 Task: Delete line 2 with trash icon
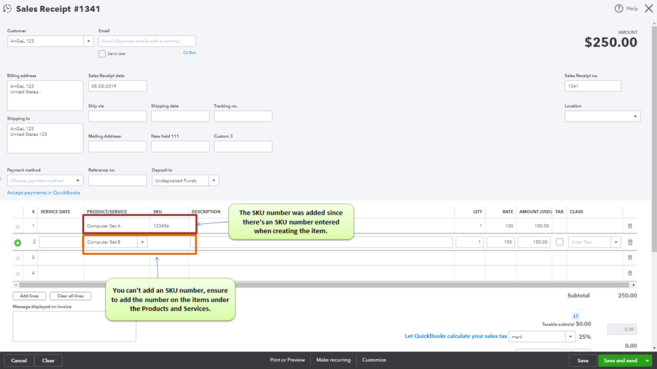pos(630,242)
